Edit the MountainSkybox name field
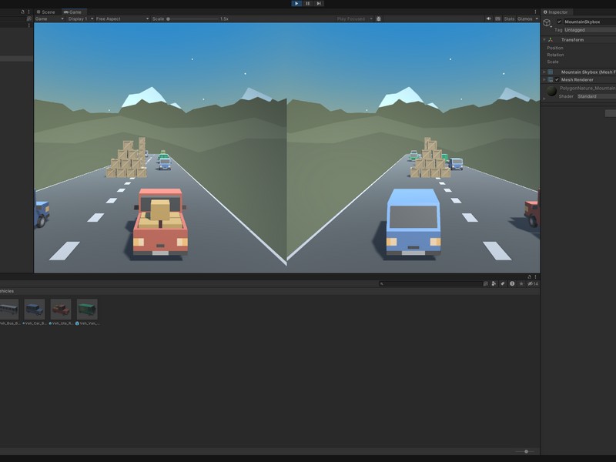The width and height of the screenshot is (616, 462). pyautogui.click(x=590, y=22)
